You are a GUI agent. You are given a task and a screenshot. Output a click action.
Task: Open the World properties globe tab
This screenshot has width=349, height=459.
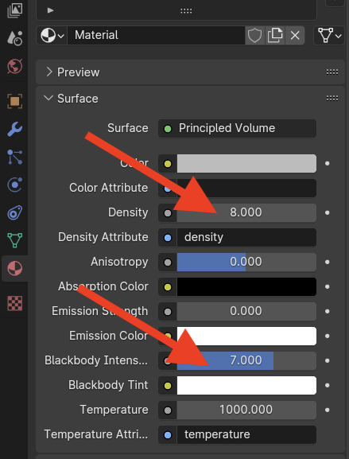[x=14, y=66]
